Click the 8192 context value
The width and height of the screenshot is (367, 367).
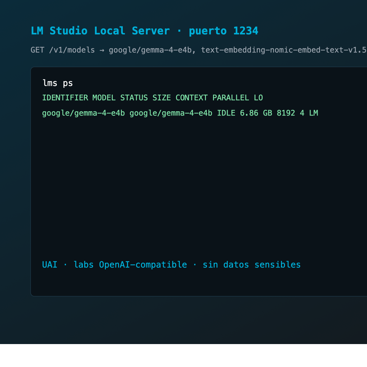(286, 113)
